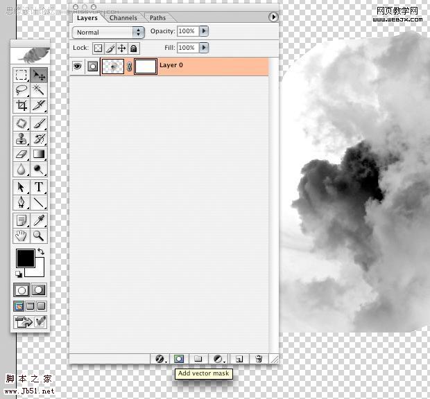The image size is (430, 399).
Task: Hide Layer 0 using the eye icon
Action: pyautogui.click(x=78, y=66)
